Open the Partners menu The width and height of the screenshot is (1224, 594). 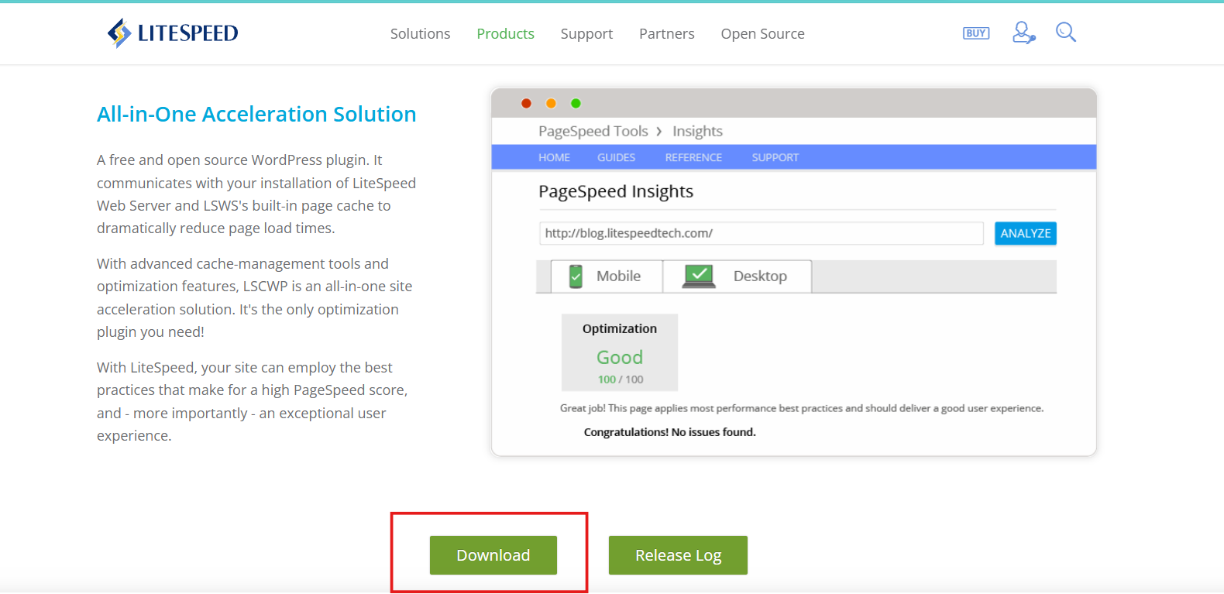coord(666,34)
